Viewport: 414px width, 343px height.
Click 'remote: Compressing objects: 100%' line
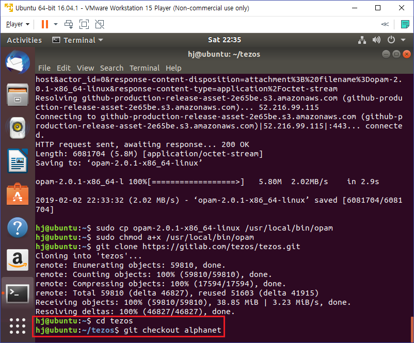[x=161, y=284]
